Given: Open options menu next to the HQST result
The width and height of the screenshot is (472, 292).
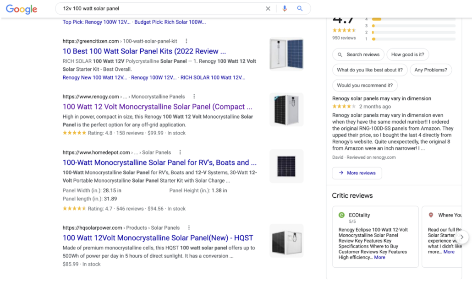Looking at the screenshot, I should tap(189, 227).
